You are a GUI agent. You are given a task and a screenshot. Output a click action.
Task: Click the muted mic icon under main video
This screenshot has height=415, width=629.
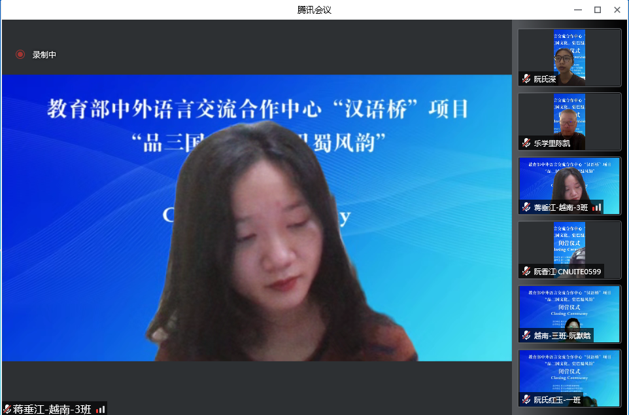tap(7, 409)
